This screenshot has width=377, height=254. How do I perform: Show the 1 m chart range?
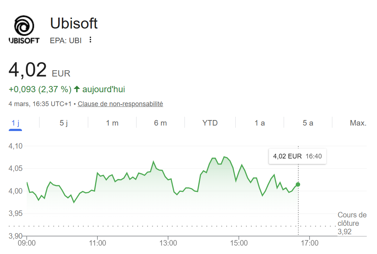[x=112, y=123]
